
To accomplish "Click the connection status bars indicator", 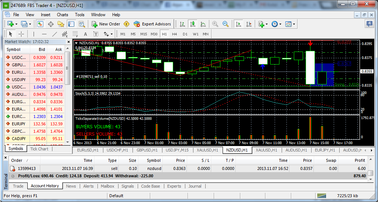I will [x=322, y=195].
